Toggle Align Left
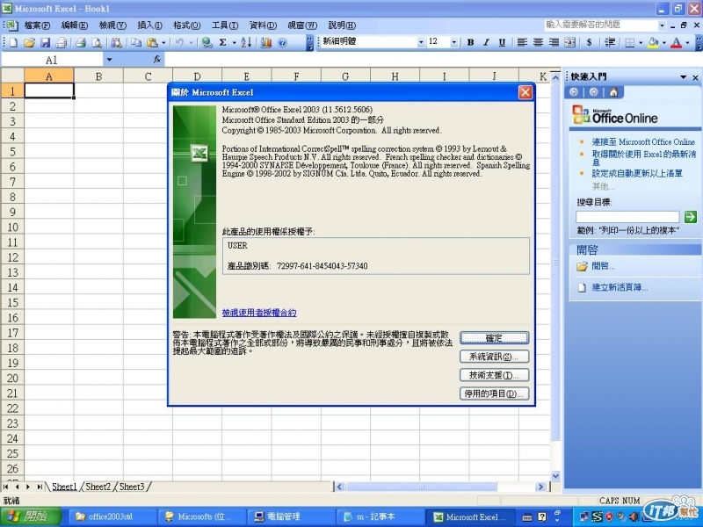Viewport: 703px width, 527px height. pyautogui.click(x=522, y=42)
